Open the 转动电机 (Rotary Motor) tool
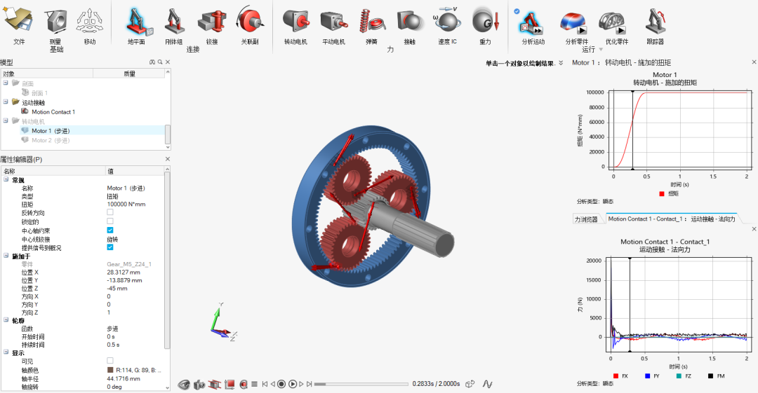This screenshot has height=393, width=758. pos(295,26)
